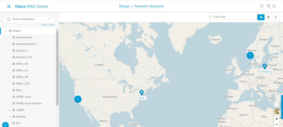Select the AREA_98 tree item
Image resolution: width=283 pixels, height=127 pixels.
click(22, 77)
